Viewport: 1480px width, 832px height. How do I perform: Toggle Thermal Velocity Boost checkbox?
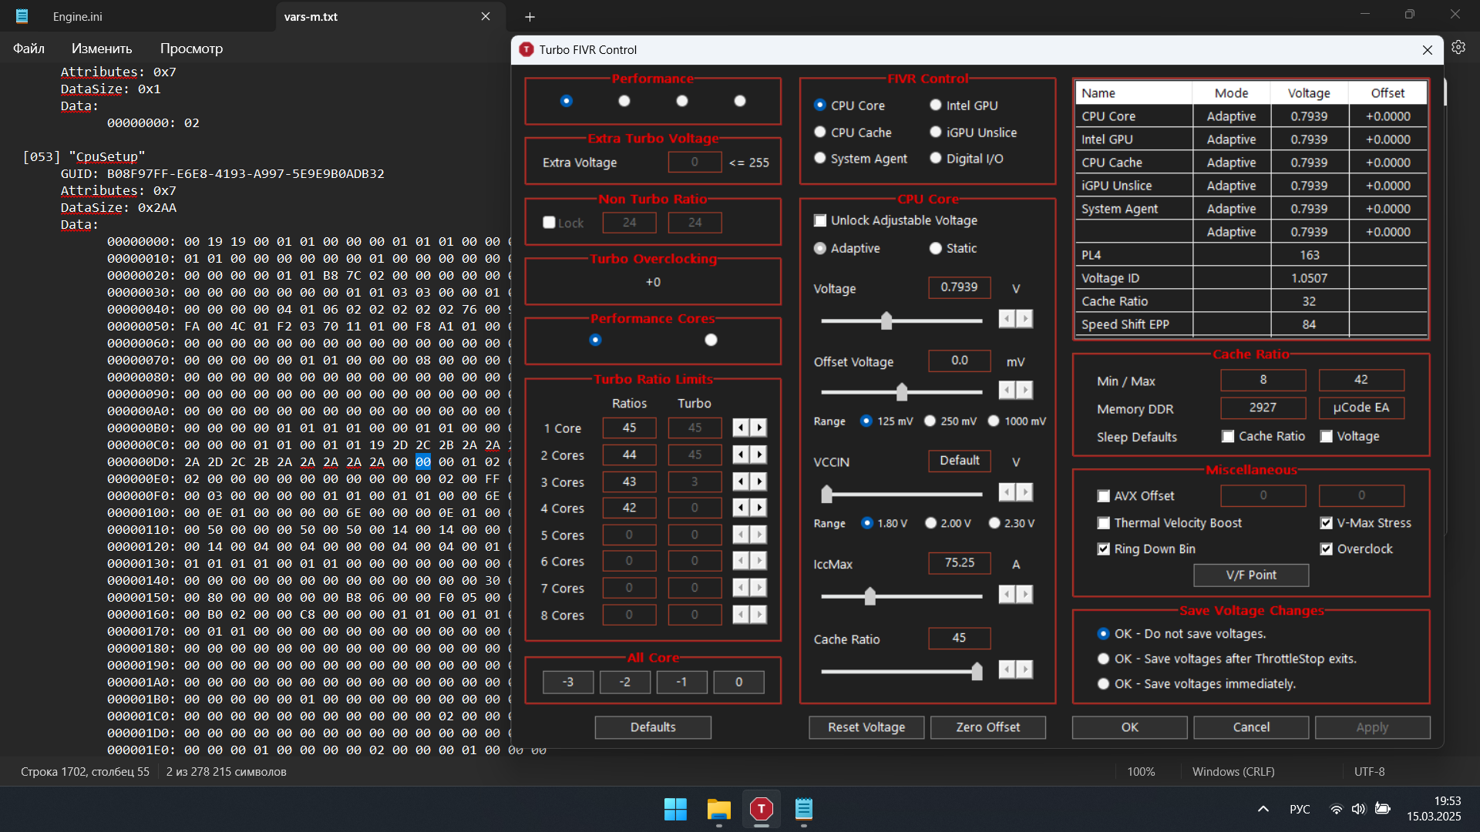tap(1104, 523)
